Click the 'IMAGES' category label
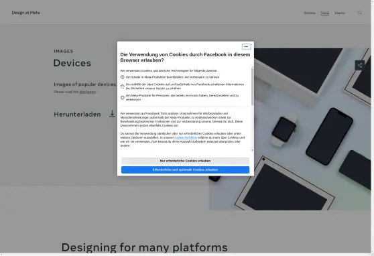 64,52
